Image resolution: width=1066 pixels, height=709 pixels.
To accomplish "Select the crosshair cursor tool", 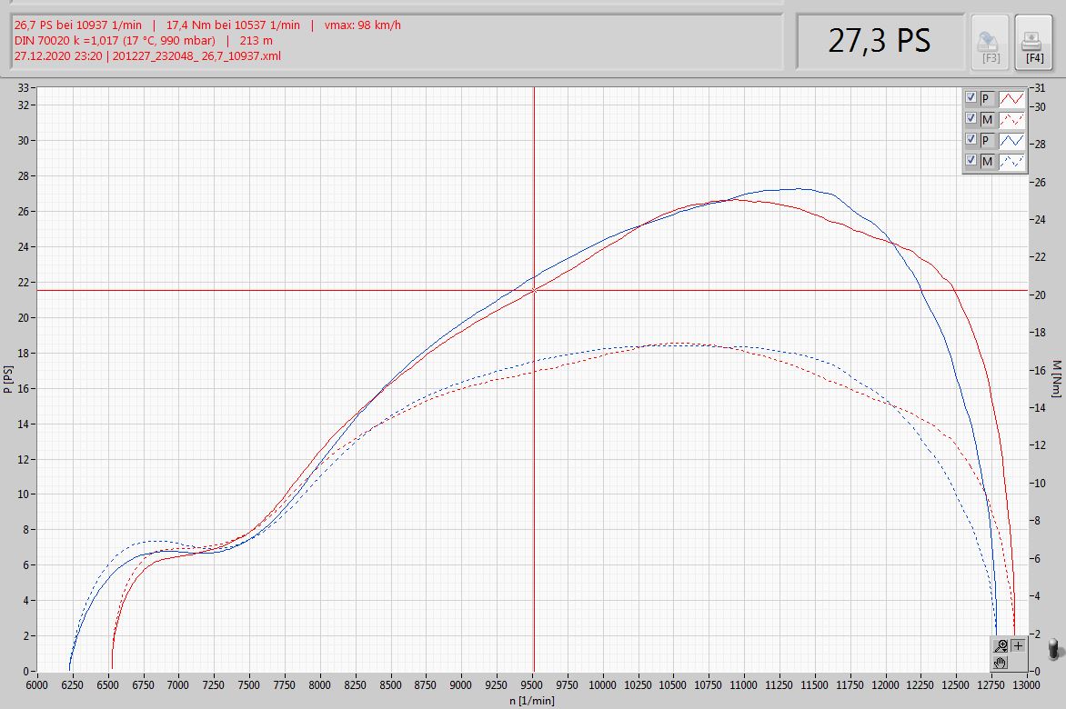I will [1017, 646].
